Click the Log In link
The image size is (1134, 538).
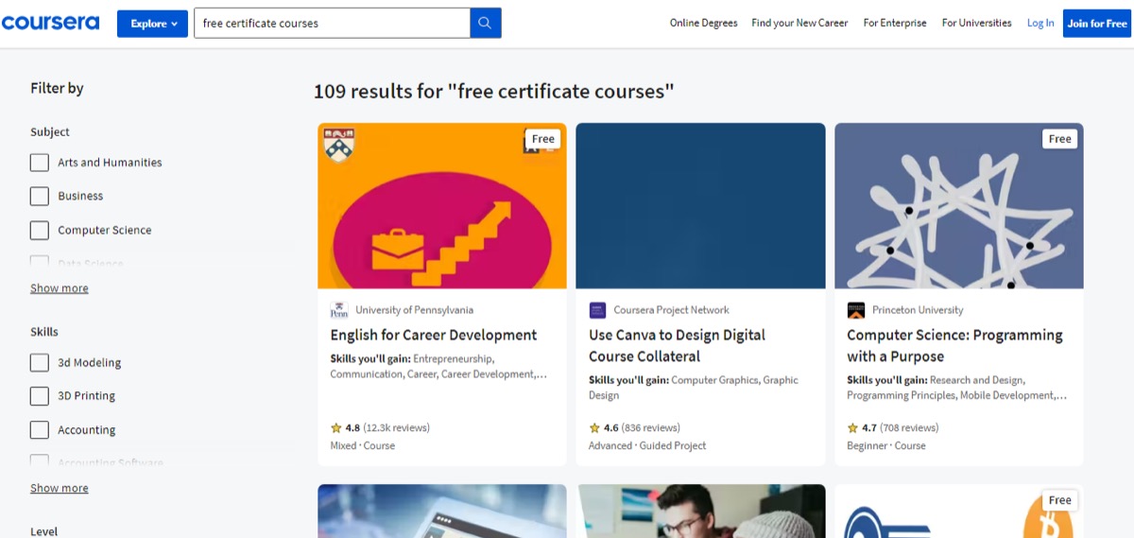[x=1040, y=23]
